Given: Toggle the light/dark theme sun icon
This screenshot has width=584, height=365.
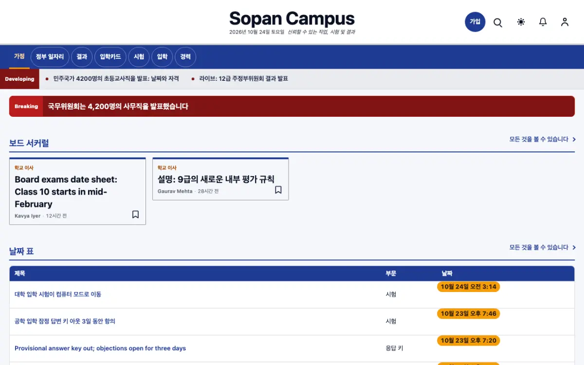Looking at the screenshot, I should point(521,22).
